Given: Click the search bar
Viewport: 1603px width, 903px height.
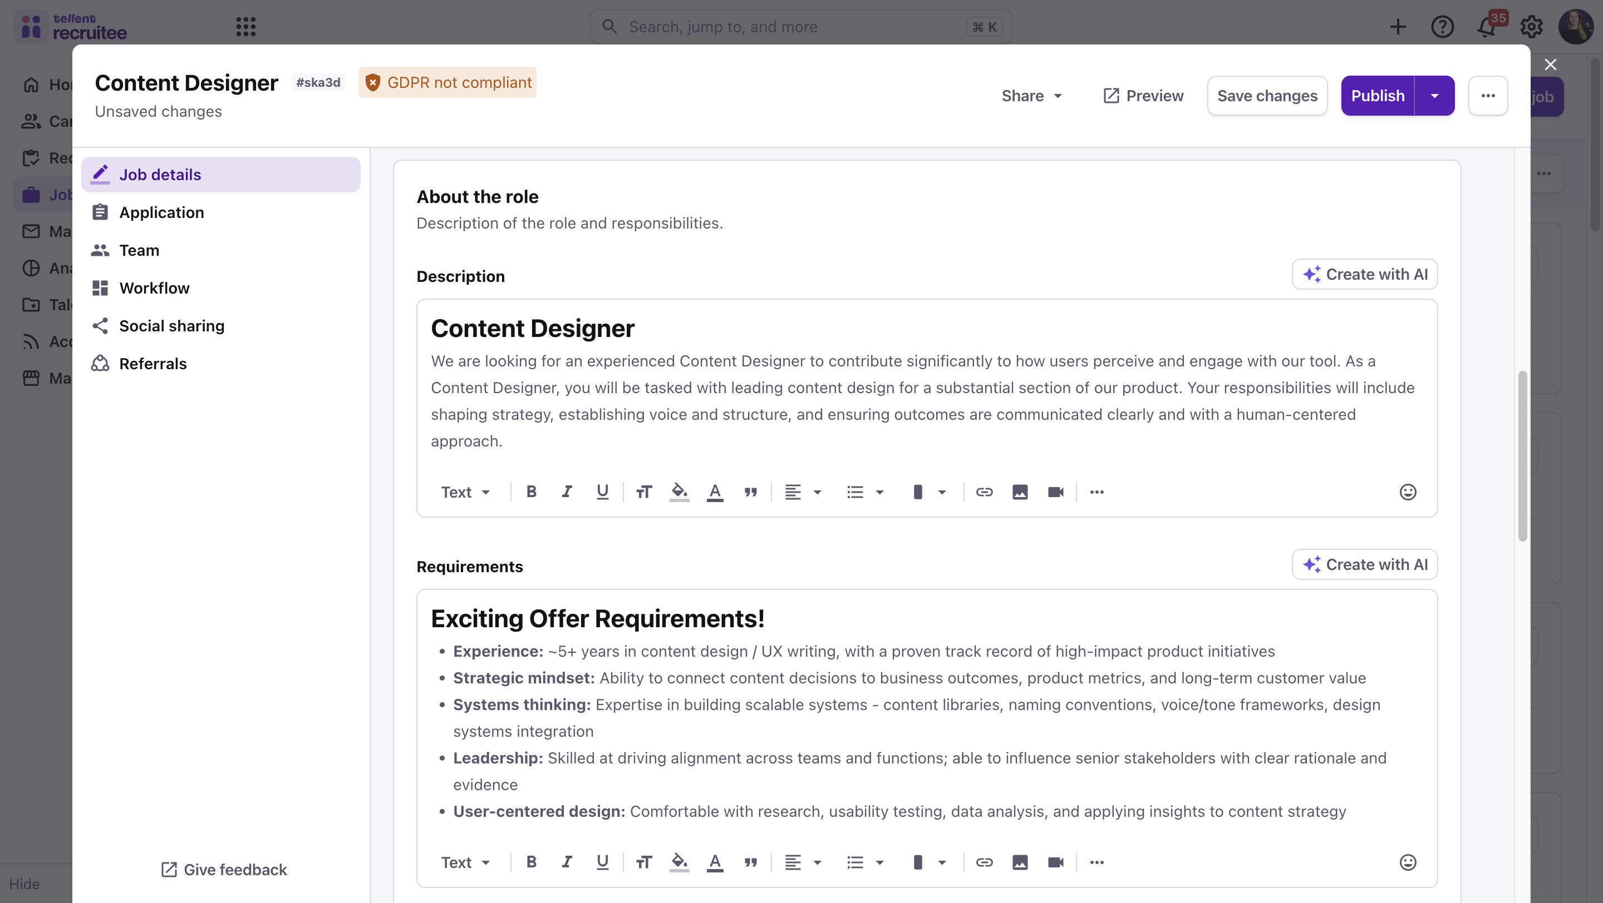Looking at the screenshot, I should (x=800, y=27).
